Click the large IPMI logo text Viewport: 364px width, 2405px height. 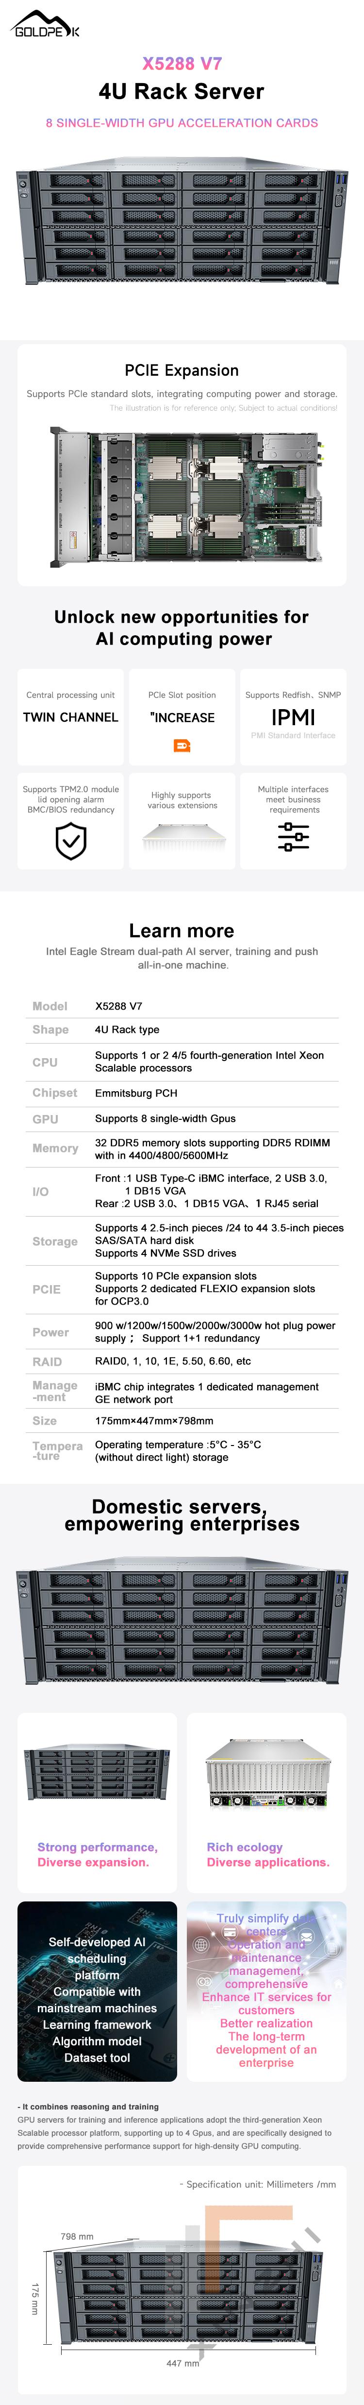coord(293,717)
